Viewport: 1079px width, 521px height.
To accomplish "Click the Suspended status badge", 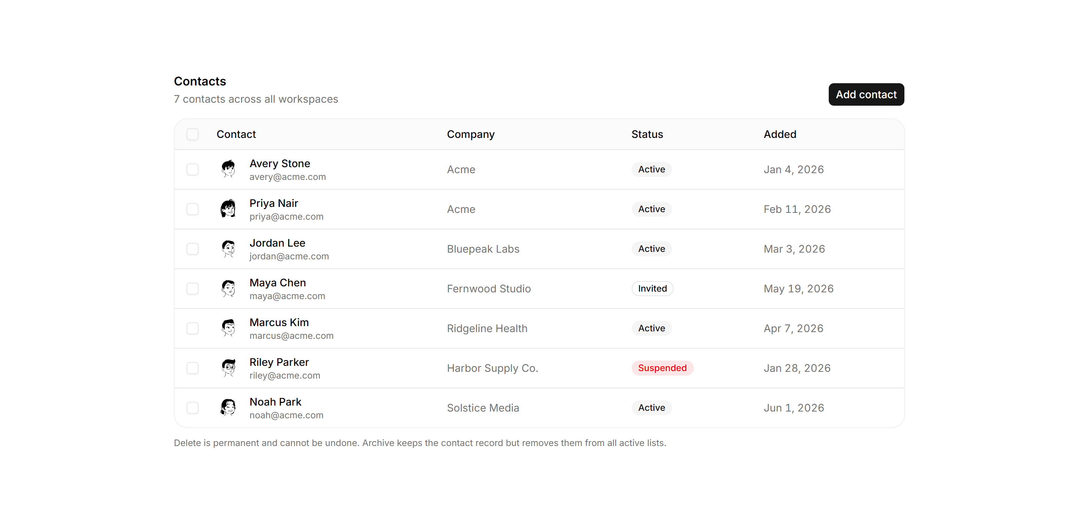I will pyautogui.click(x=662, y=368).
